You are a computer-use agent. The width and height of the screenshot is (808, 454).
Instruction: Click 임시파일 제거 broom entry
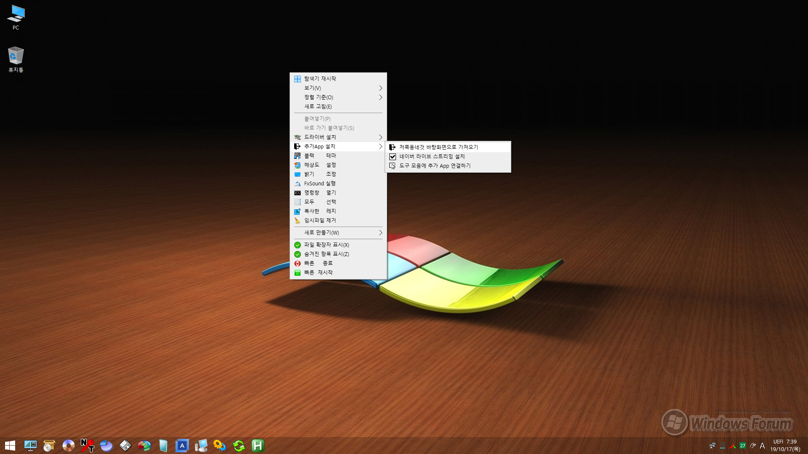[338, 220]
